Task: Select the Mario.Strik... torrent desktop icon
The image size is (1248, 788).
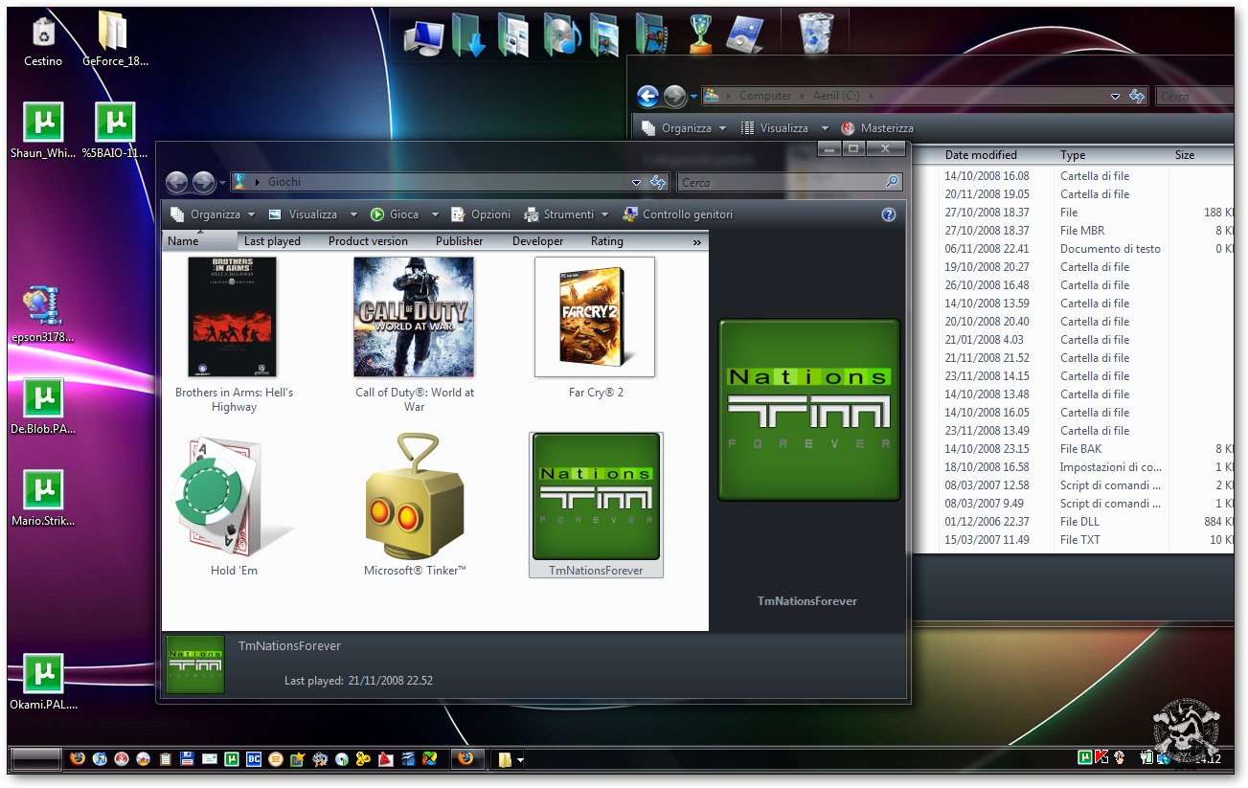Action: click(43, 499)
